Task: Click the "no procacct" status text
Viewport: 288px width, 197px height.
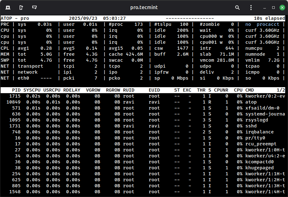Action: (x=262, y=25)
